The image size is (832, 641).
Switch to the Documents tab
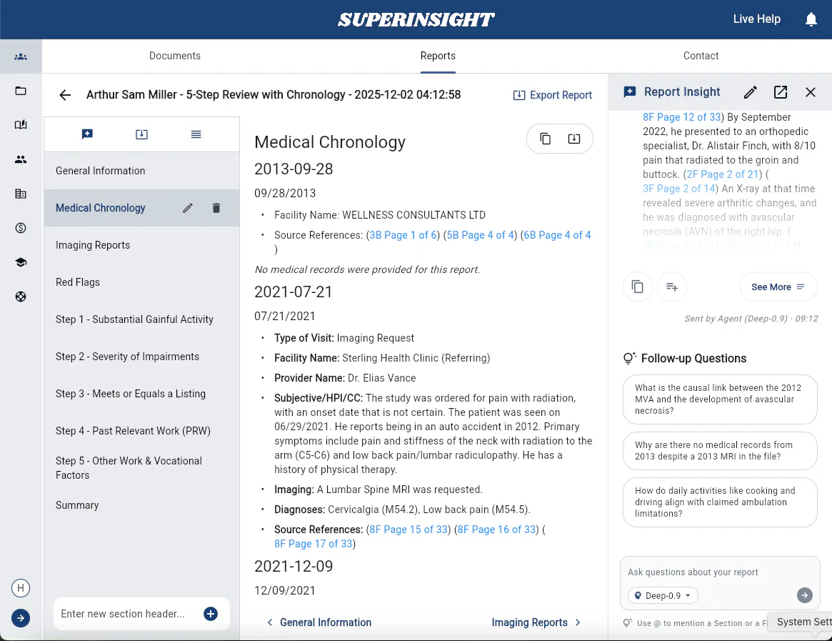(x=174, y=56)
